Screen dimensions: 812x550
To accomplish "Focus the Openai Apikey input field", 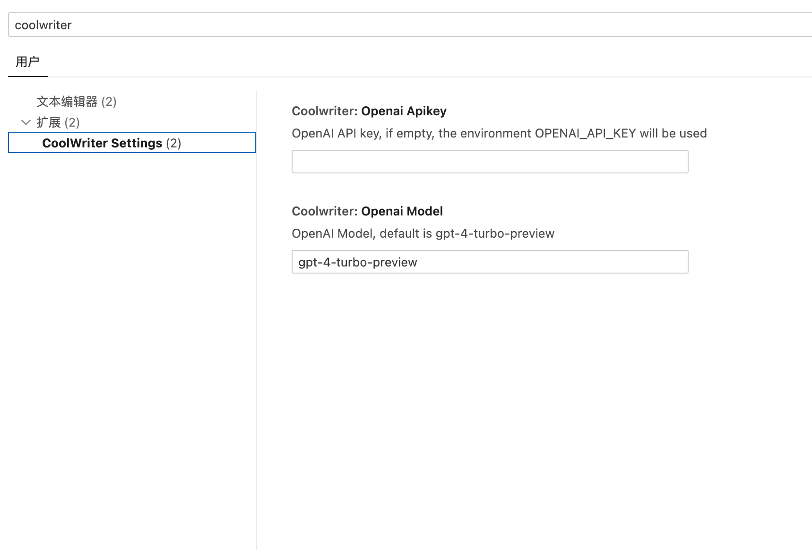I will [490, 162].
